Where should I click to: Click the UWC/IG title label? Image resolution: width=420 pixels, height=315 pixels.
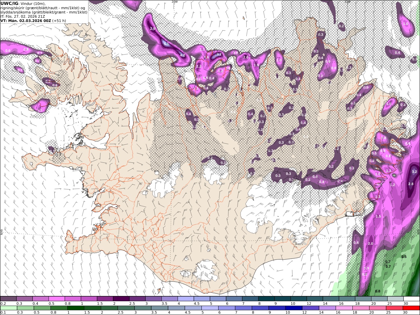(x=9, y=3)
